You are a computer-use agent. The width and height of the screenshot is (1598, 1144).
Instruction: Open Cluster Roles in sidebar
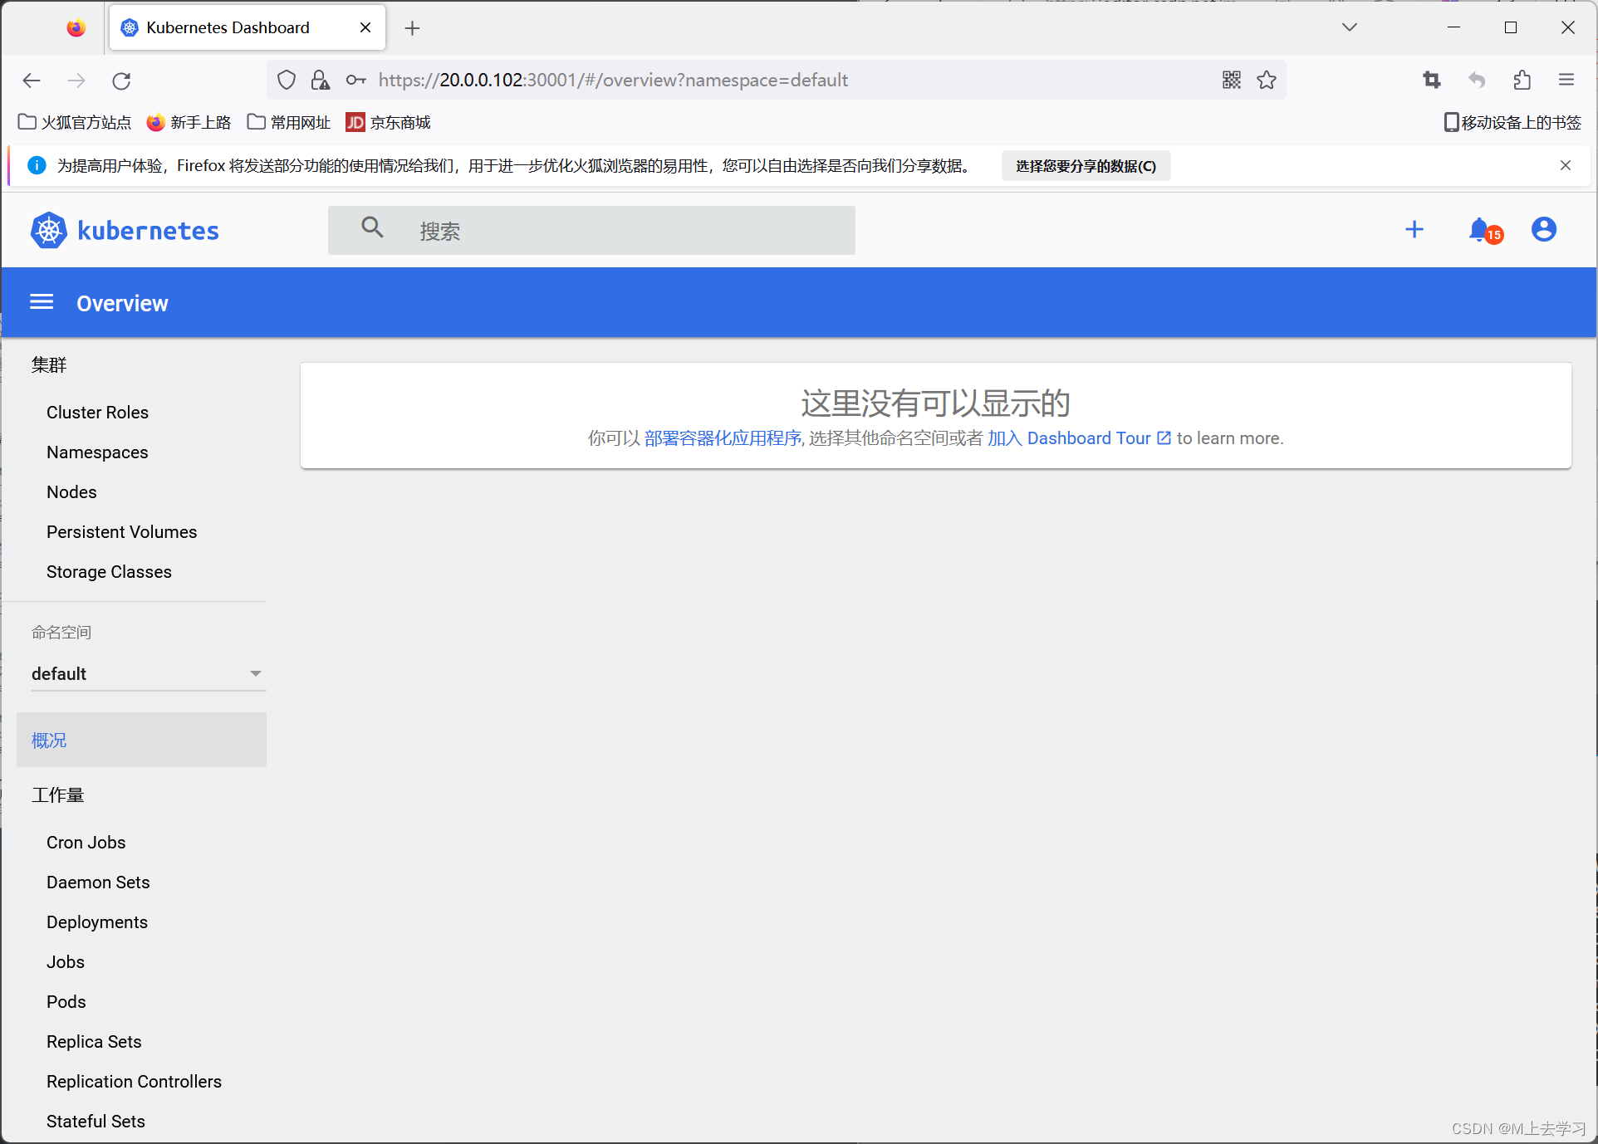97,413
